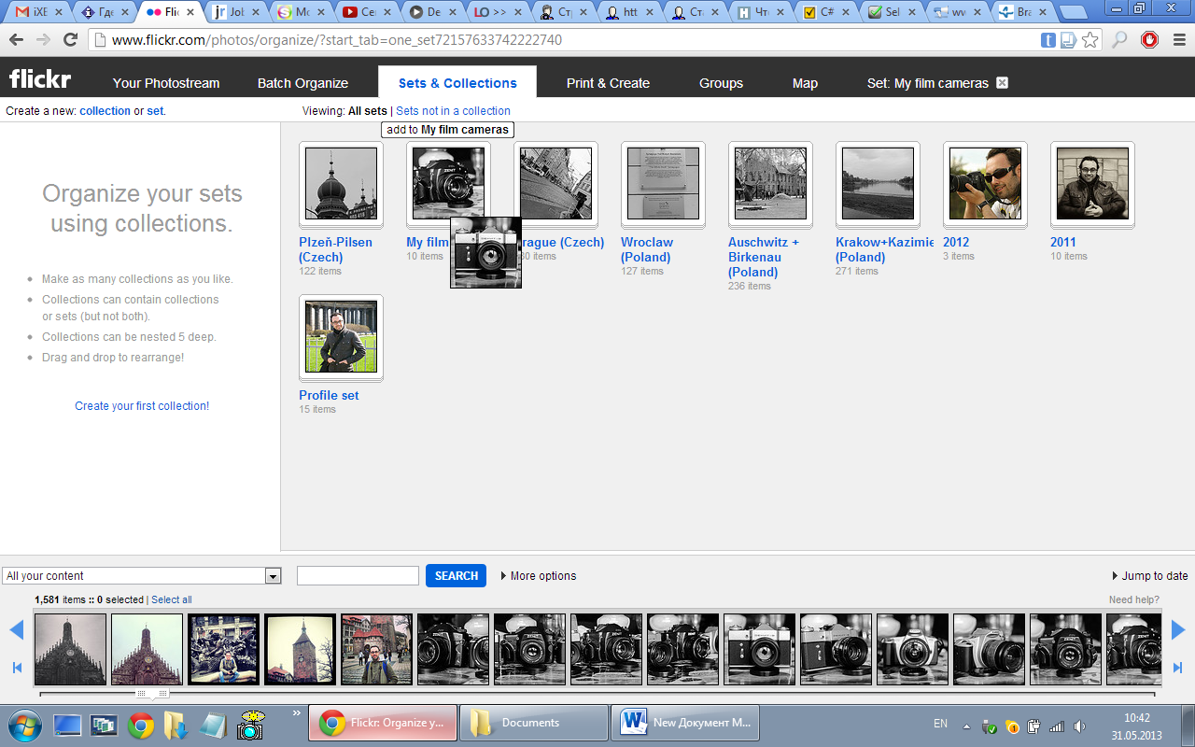
Task: Click the Show Desktop taskbar icon
Action: coord(67,725)
